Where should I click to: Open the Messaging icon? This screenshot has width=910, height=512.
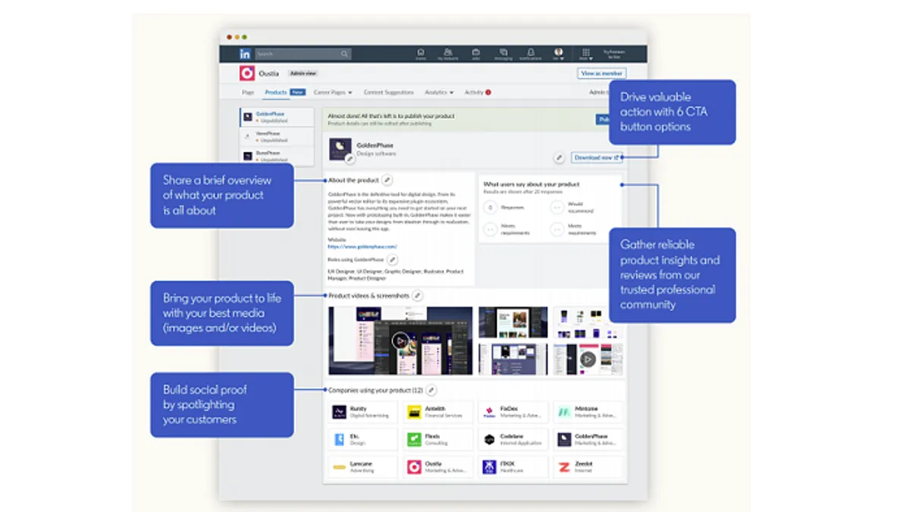(x=503, y=54)
